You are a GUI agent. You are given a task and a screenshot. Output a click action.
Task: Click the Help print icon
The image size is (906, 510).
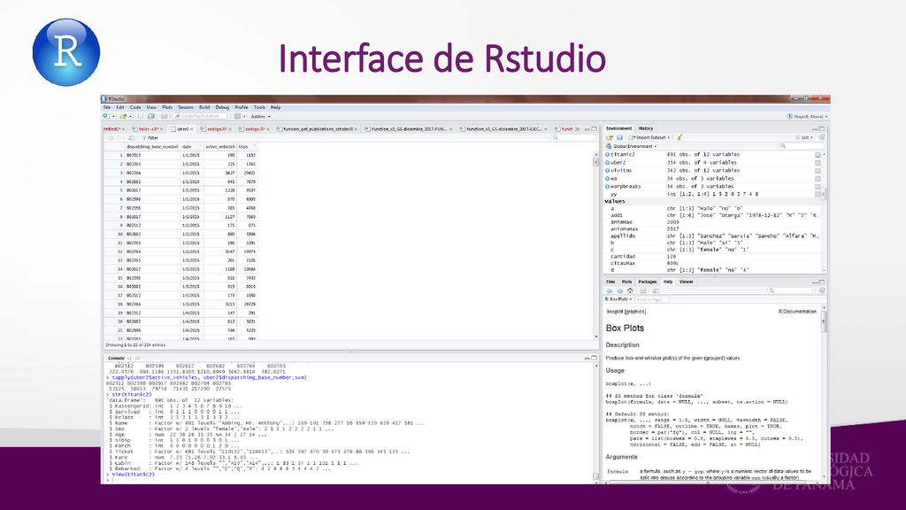[x=642, y=290]
